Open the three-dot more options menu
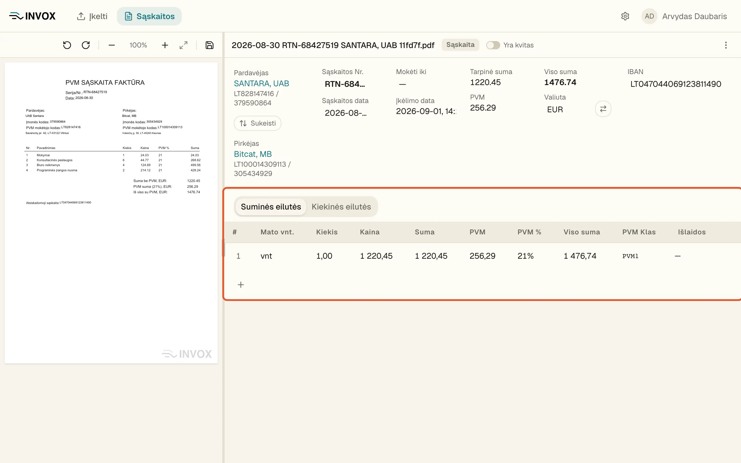This screenshot has height=463, width=741. coord(726,45)
